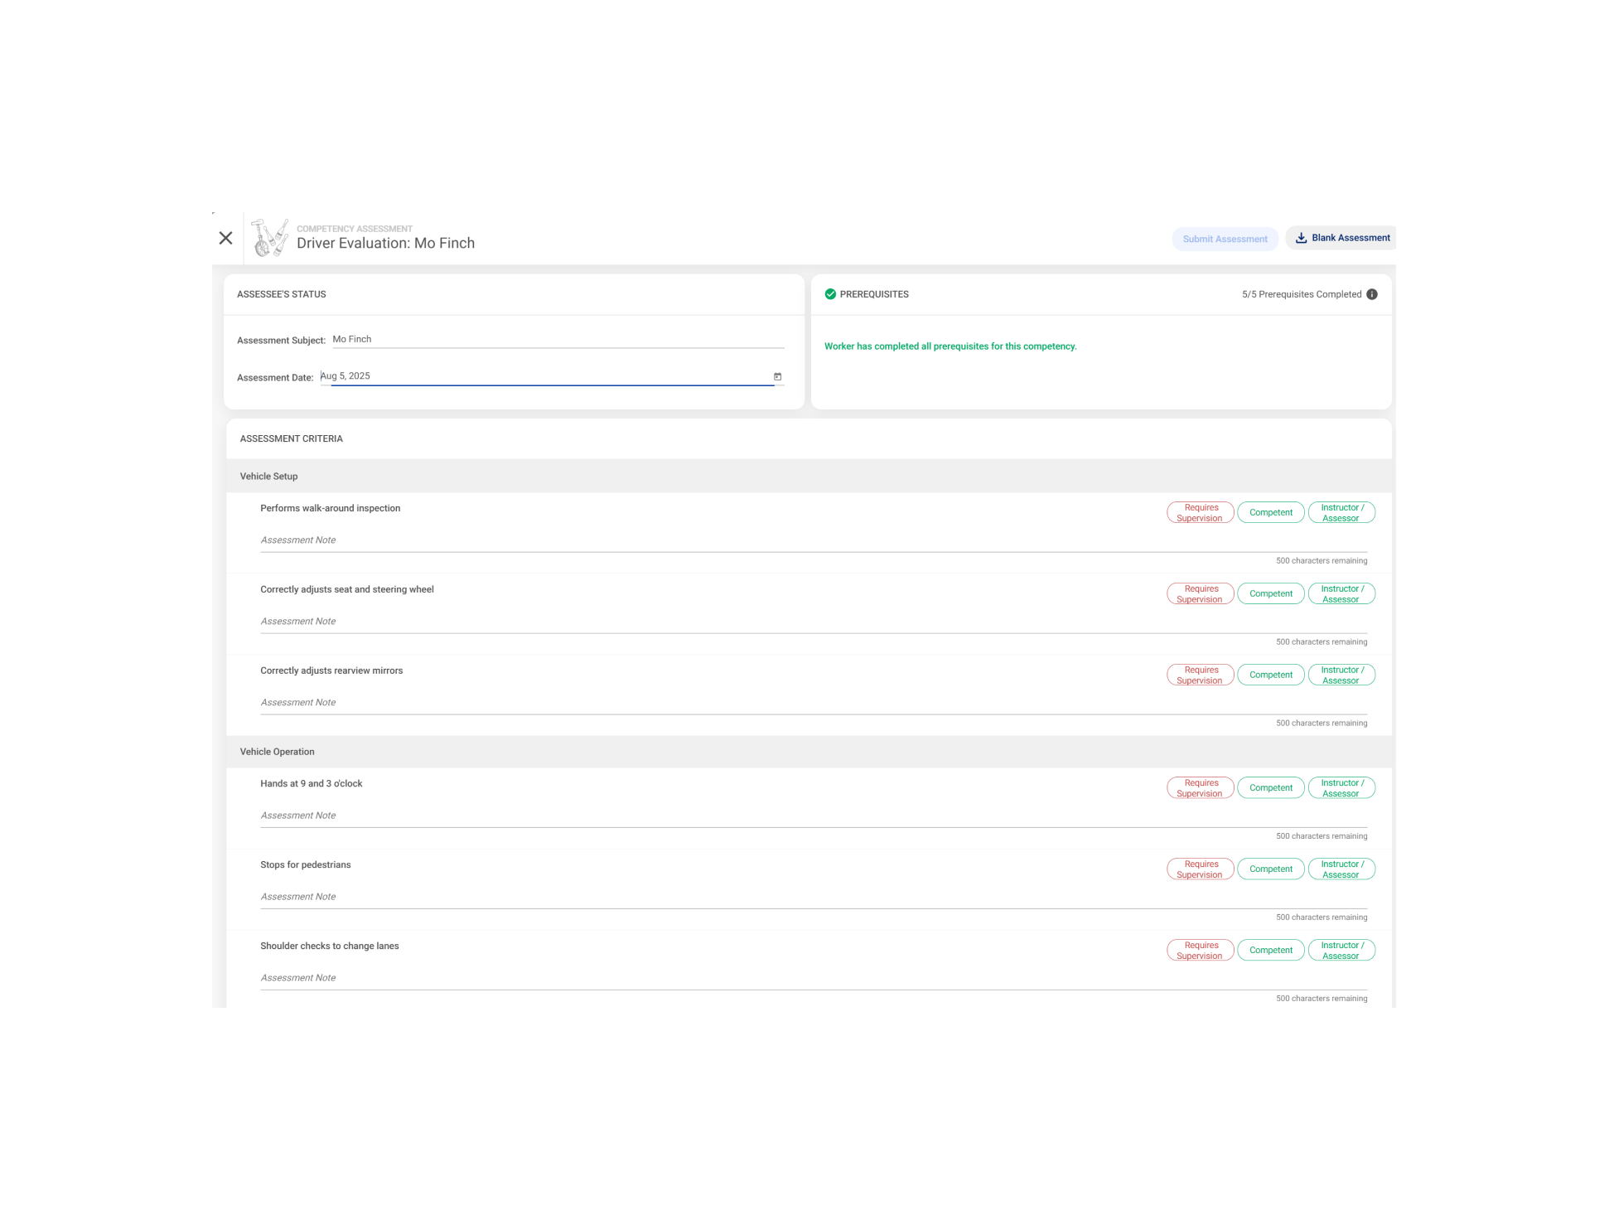Open the calendar picker on Assessment Date
1609x1220 pixels.
(777, 376)
